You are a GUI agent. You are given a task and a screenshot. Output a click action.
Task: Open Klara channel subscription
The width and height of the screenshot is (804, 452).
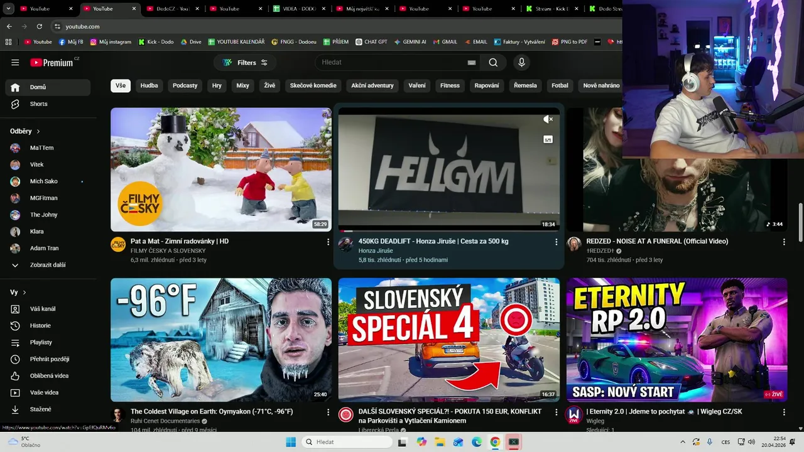(x=48, y=232)
